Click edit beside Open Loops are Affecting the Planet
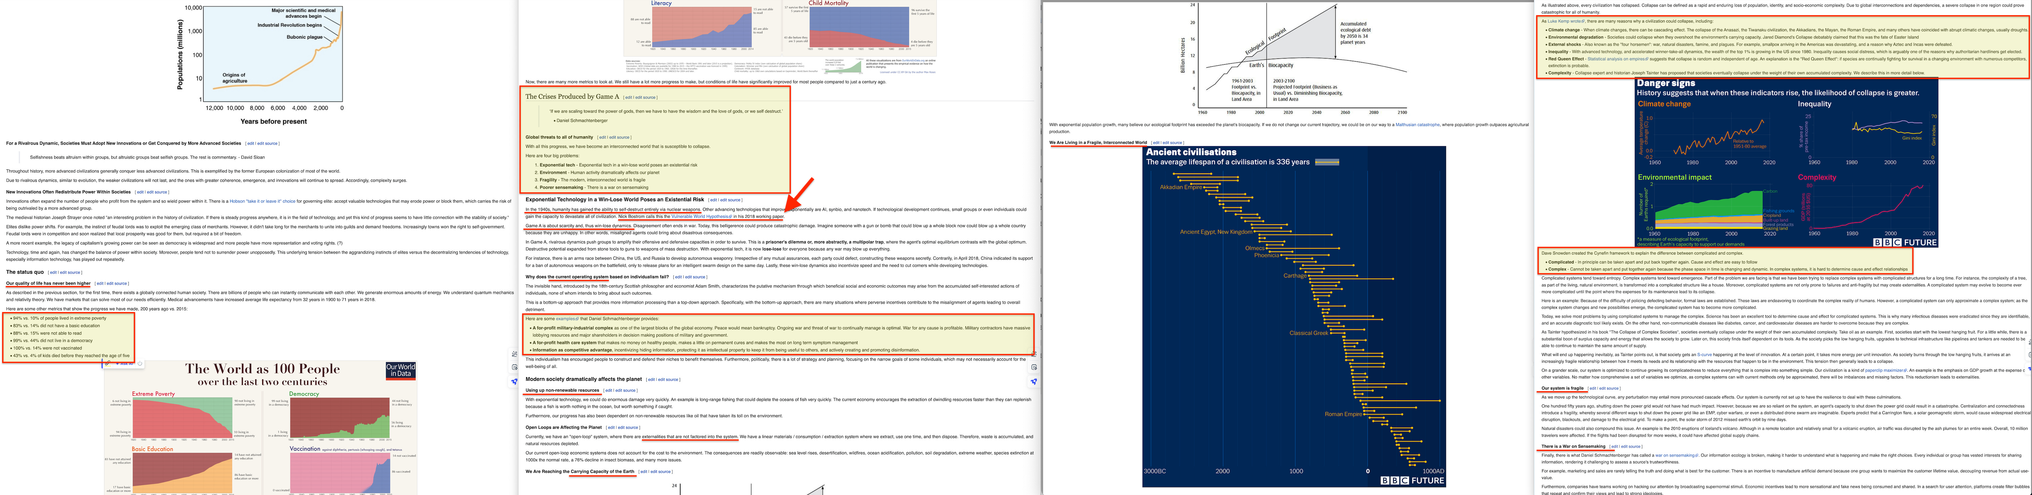This screenshot has width=2032, height=495. click(611, 427)
